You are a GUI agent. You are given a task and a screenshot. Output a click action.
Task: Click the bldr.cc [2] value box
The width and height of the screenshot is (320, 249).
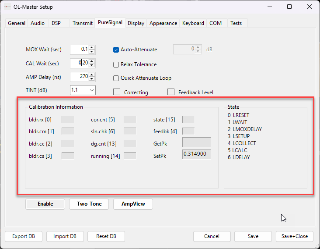click(x=68, y=143)
